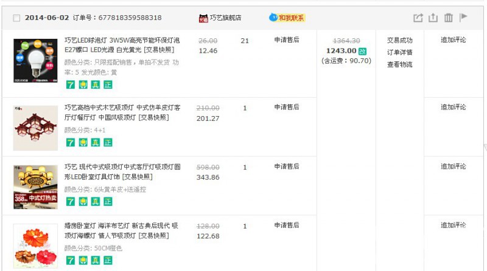Click the Tmall store logo icon
Image resolution: width=487 pixels, height=271 pixels.
point(203,18)
